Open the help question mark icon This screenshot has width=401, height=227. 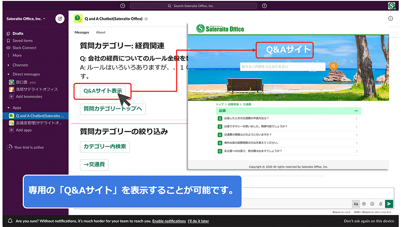coord(264,6)
